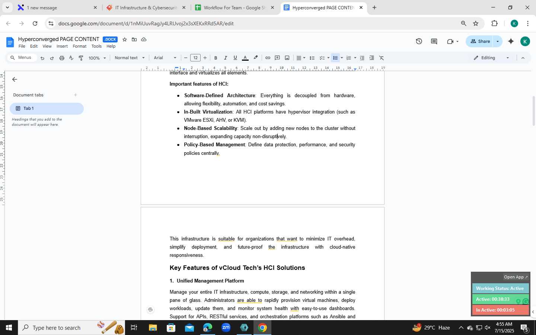Viewport: 536px width, 335px height.
Task: Open text alignment options dropdown
Action: coord(301,58)
